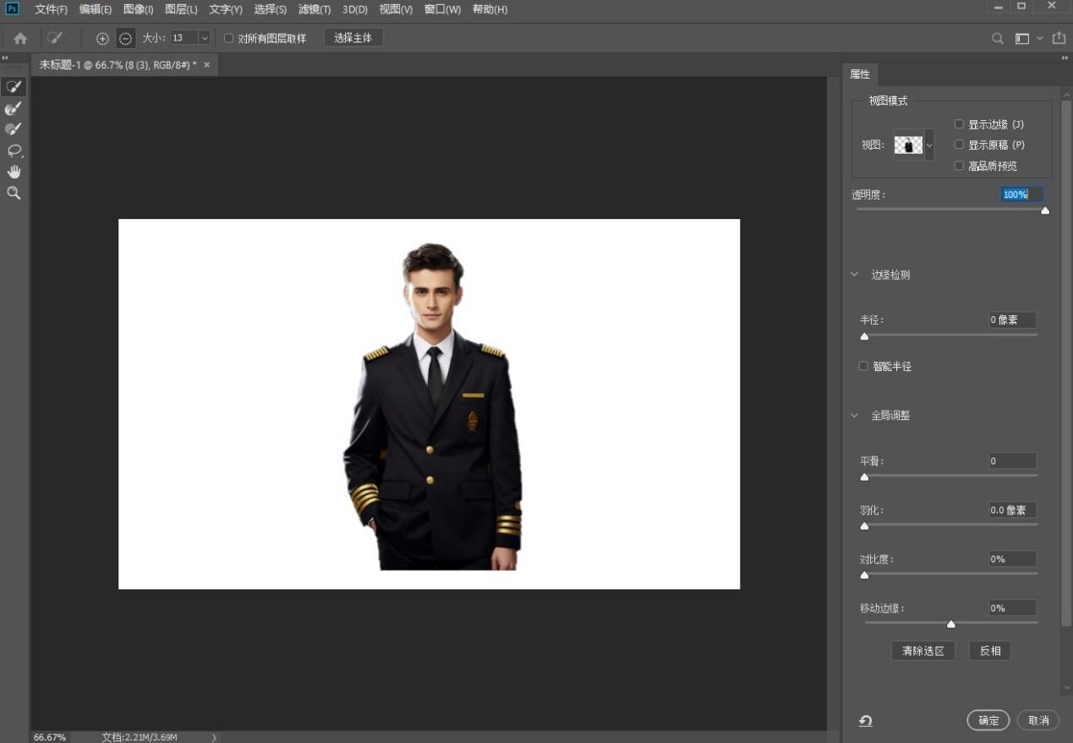The image size is (1073, 743).
Task: Select the Hand tool
Action: [x=14, y=172]
